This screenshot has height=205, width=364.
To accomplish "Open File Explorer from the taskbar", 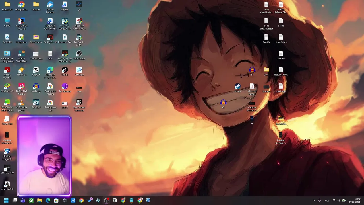I will pos(40,200).
